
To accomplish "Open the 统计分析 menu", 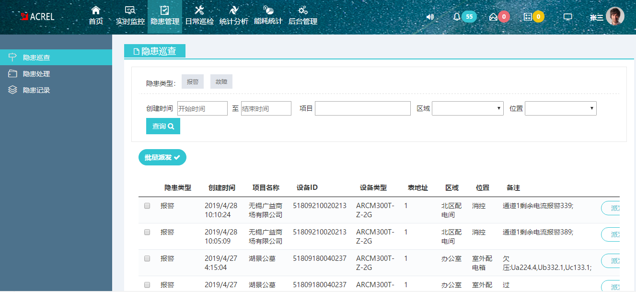I will [234, 16].
